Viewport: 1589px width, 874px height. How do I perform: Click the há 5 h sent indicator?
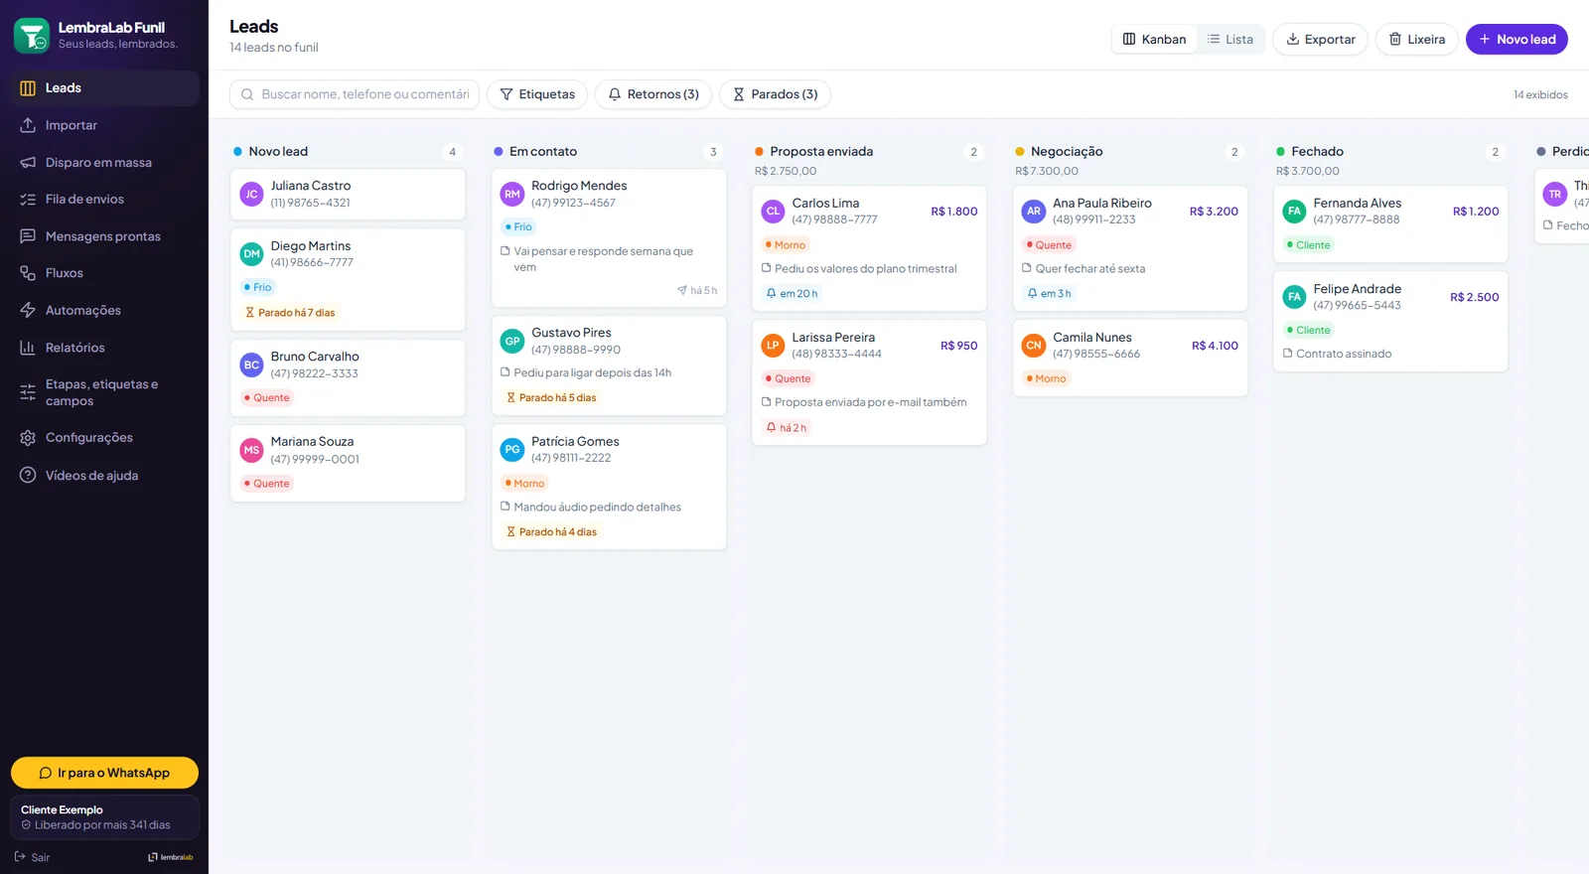pos(697,291)
